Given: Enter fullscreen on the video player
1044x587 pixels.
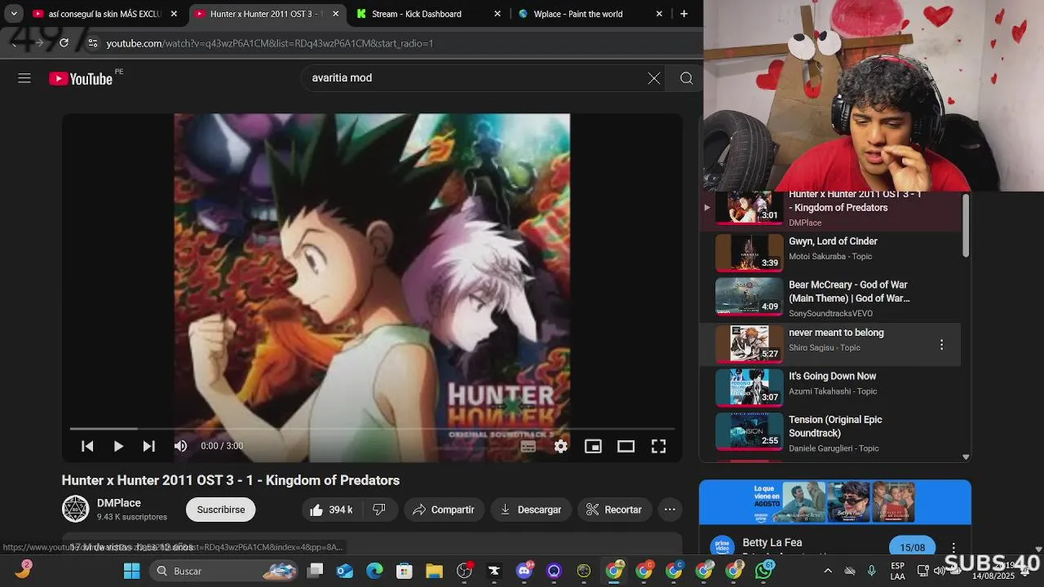Looking at the screenshot, I should coord(658,446).
